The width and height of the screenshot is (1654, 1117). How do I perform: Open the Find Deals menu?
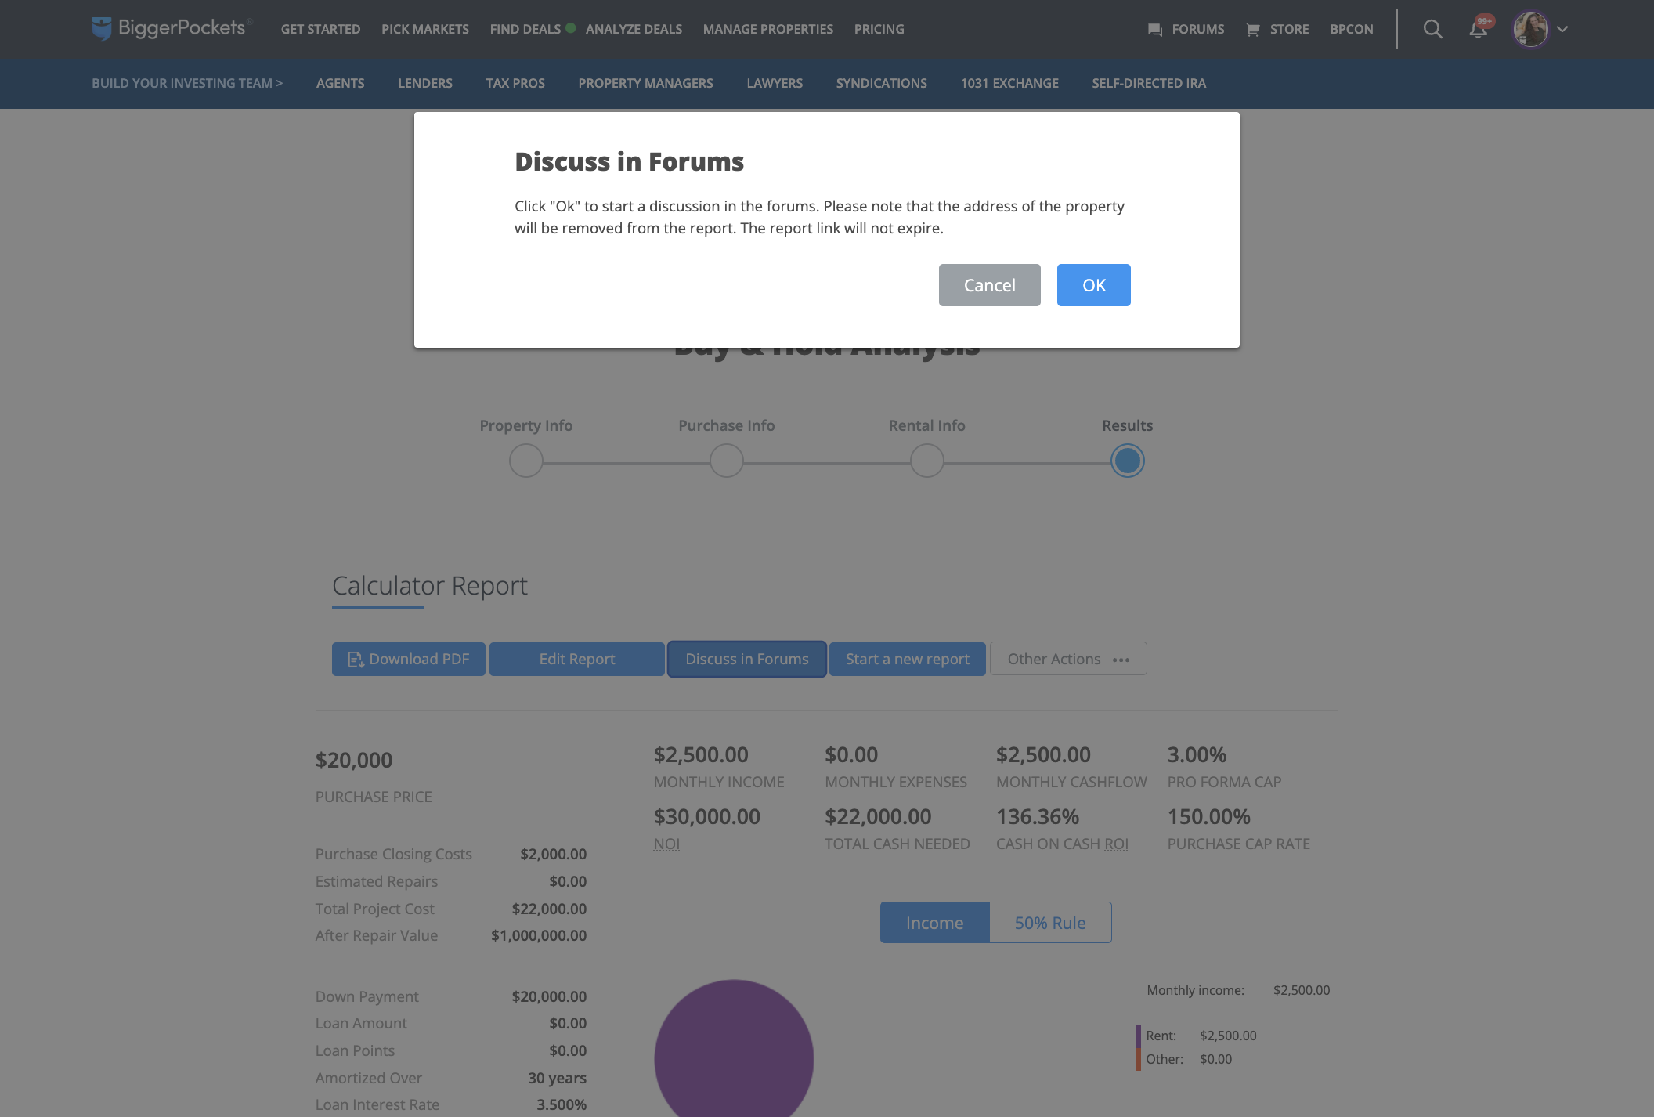[525, 29]
